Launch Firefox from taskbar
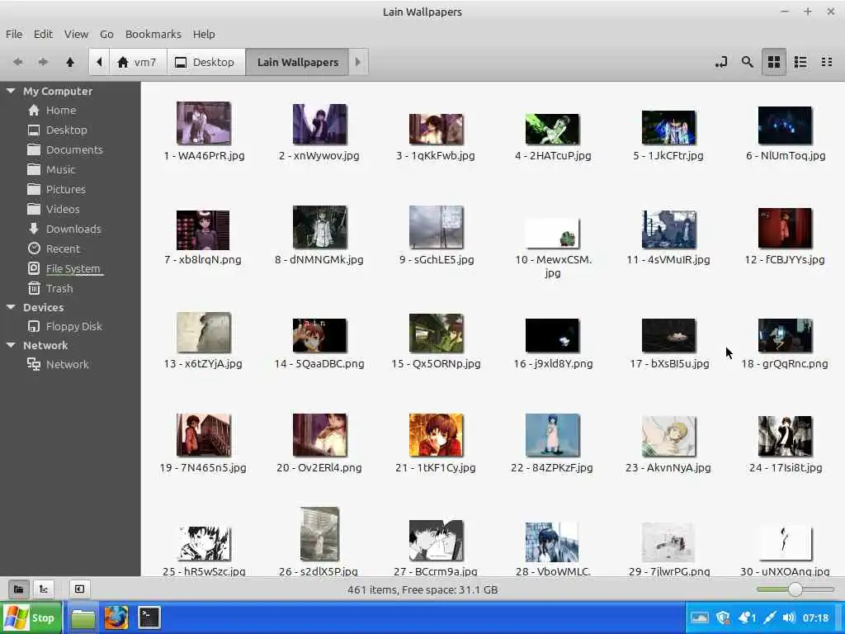Image resolution: width=845 pixels, height=634 pixels. click(x=116, y=617)
